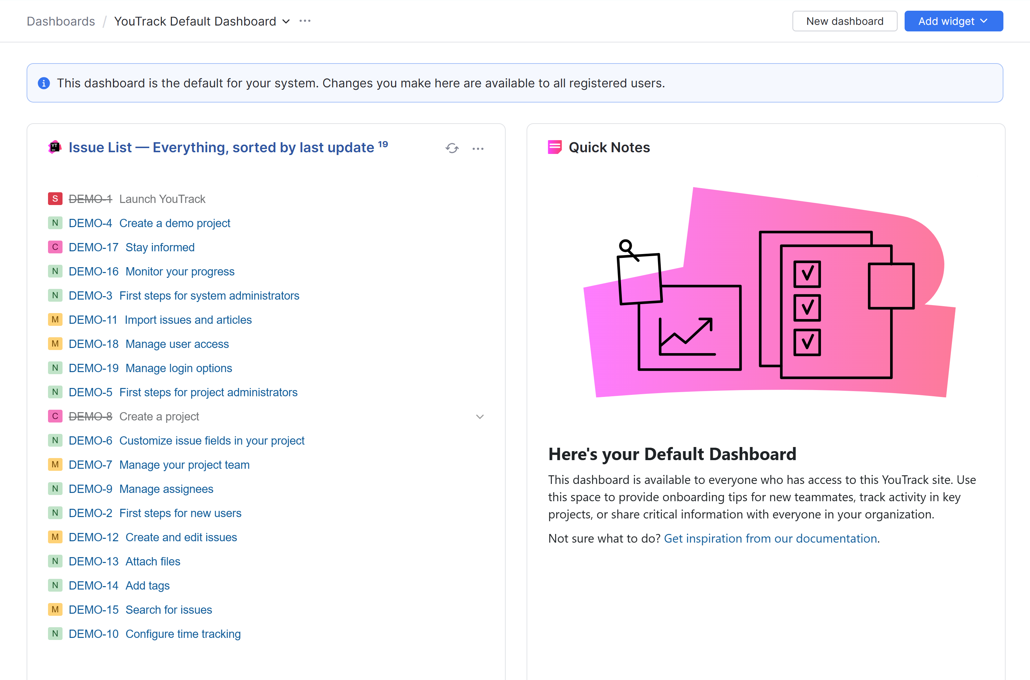Click the pink C priority icon on DEMO-17

click(55, 247)
